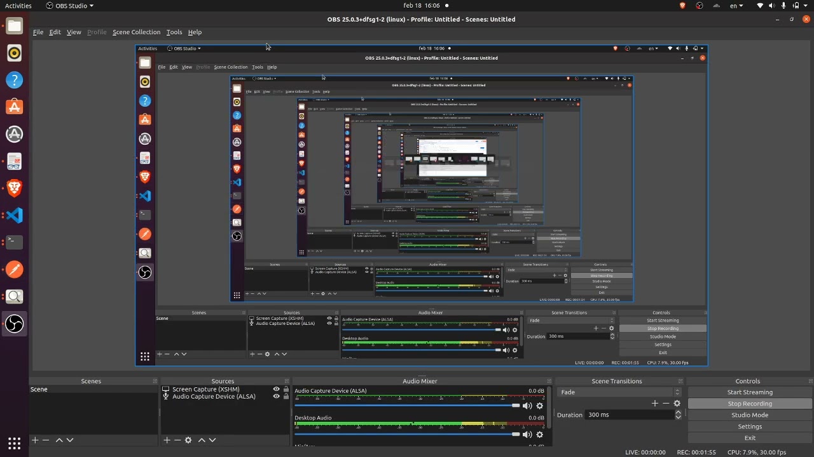Click Activities in the top bar

(18, 6)
